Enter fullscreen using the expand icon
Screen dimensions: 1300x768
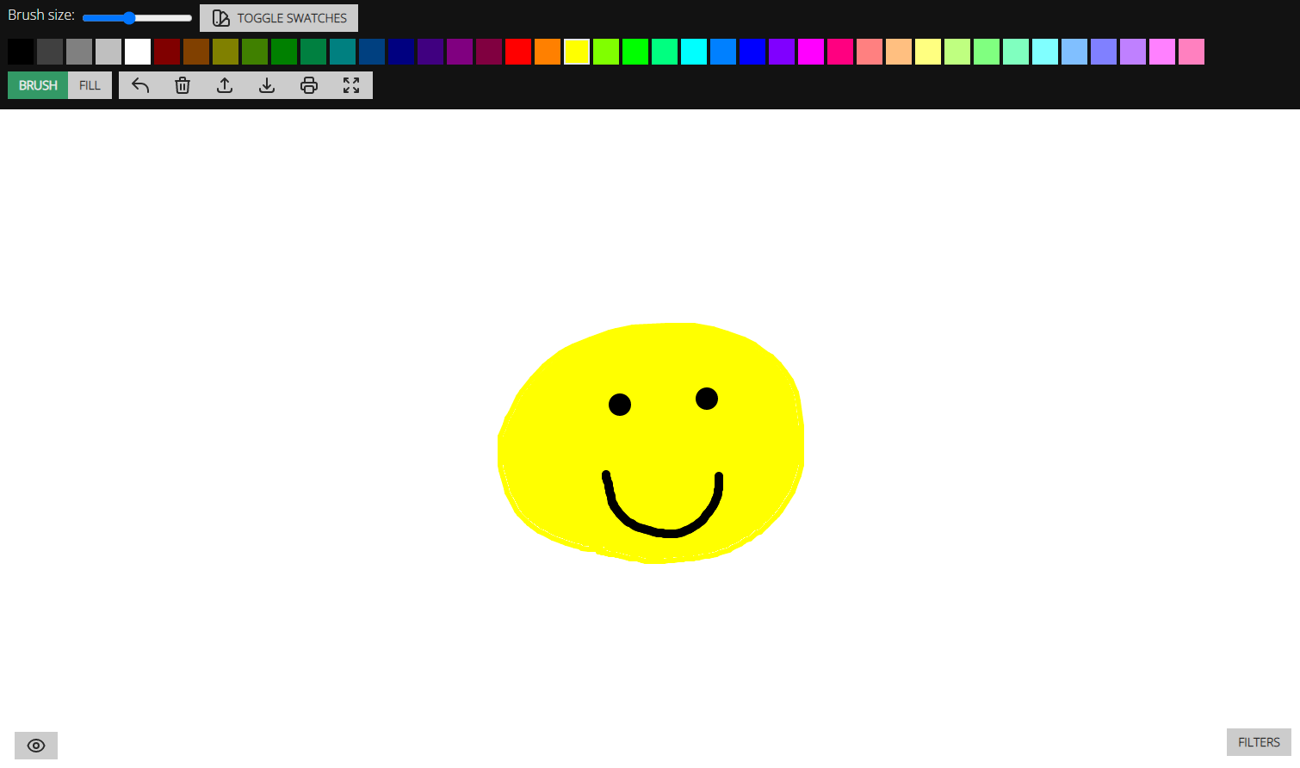coord(351,84)
